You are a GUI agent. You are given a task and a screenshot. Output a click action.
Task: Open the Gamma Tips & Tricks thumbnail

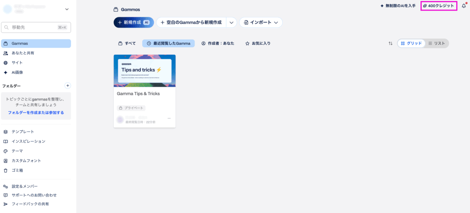(x=145, y=71)
